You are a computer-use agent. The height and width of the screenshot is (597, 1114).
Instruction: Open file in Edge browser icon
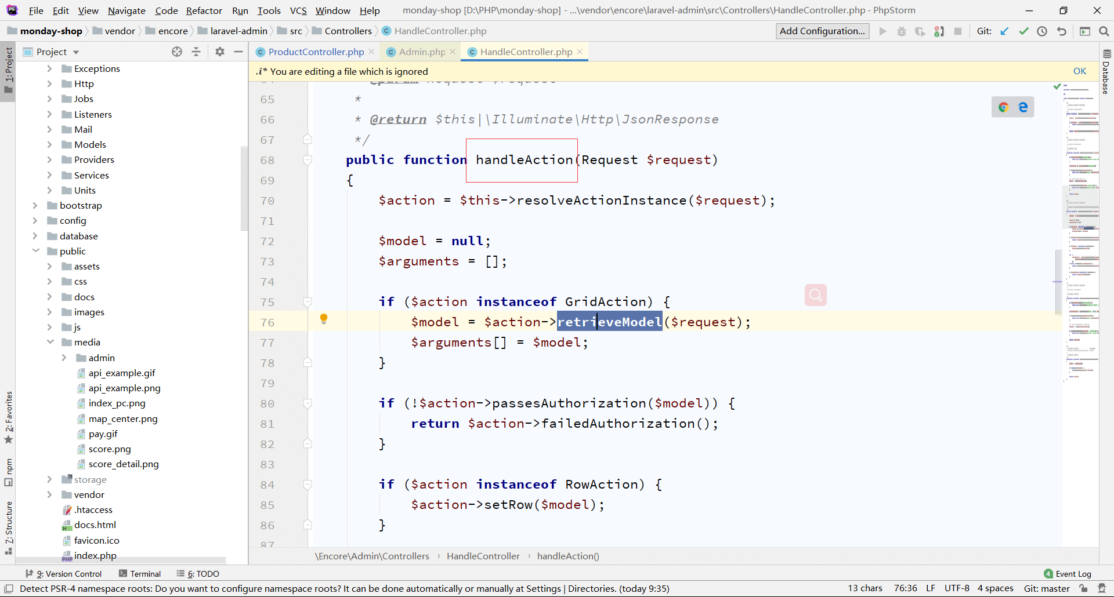click(x=1023, y=107)
